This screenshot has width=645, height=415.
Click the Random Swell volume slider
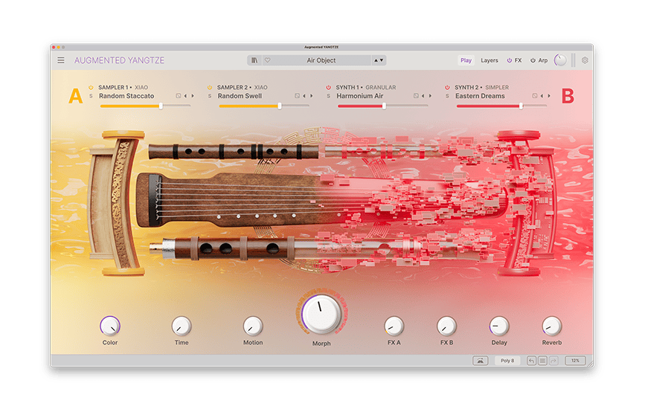[279, 106]
